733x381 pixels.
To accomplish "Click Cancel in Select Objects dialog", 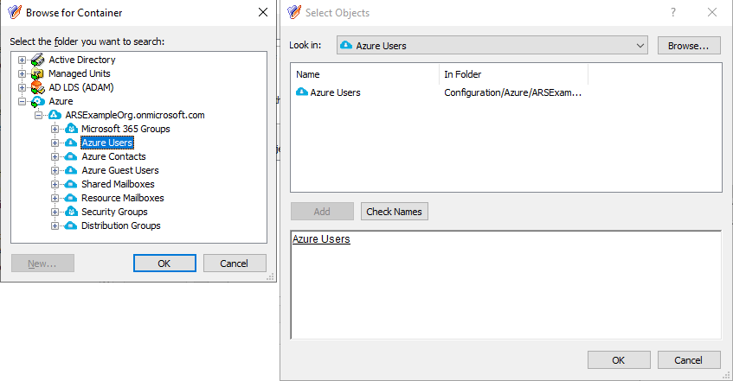I will pyautogui.click(x=689, y=360).
